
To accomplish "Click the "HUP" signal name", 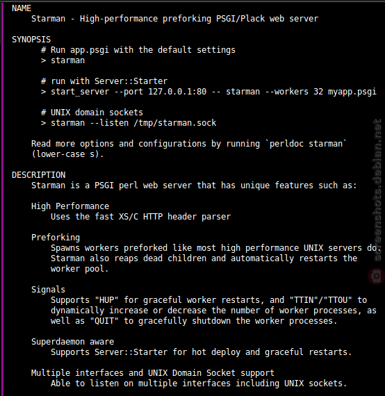I will [x=106, y=300].
